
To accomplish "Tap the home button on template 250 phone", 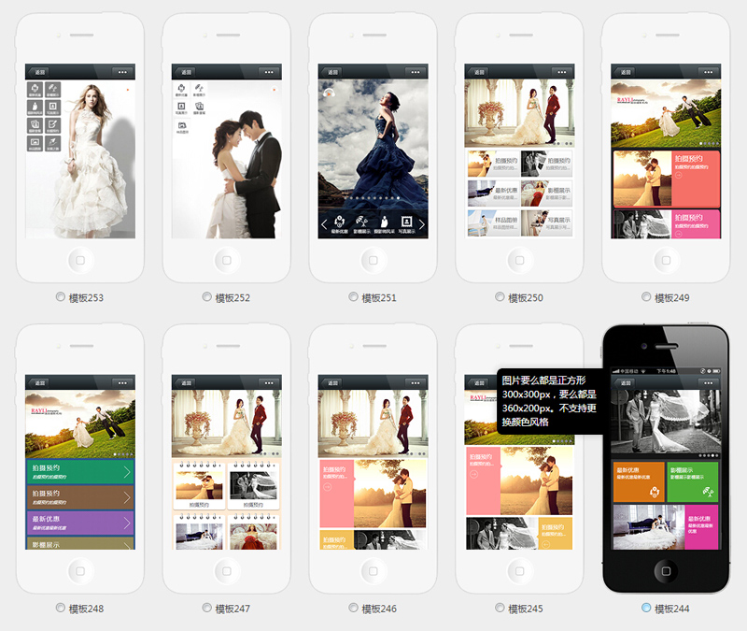I will pyautogui.click(x=520, y=261).
